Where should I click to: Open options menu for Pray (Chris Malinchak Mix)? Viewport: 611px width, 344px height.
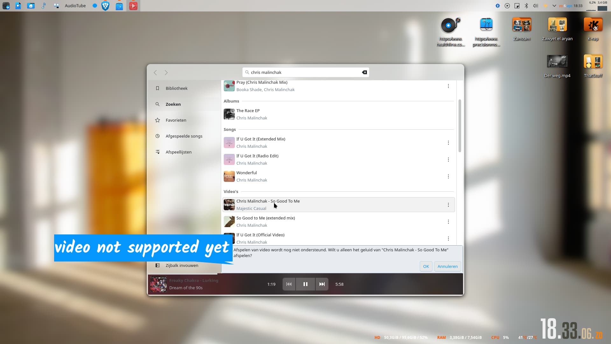tap(448, 86)
